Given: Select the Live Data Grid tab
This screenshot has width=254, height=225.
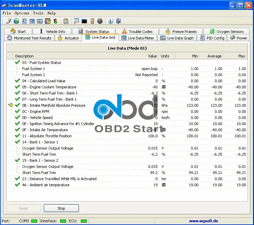Looking at the screenshot, I should point(100,37).
